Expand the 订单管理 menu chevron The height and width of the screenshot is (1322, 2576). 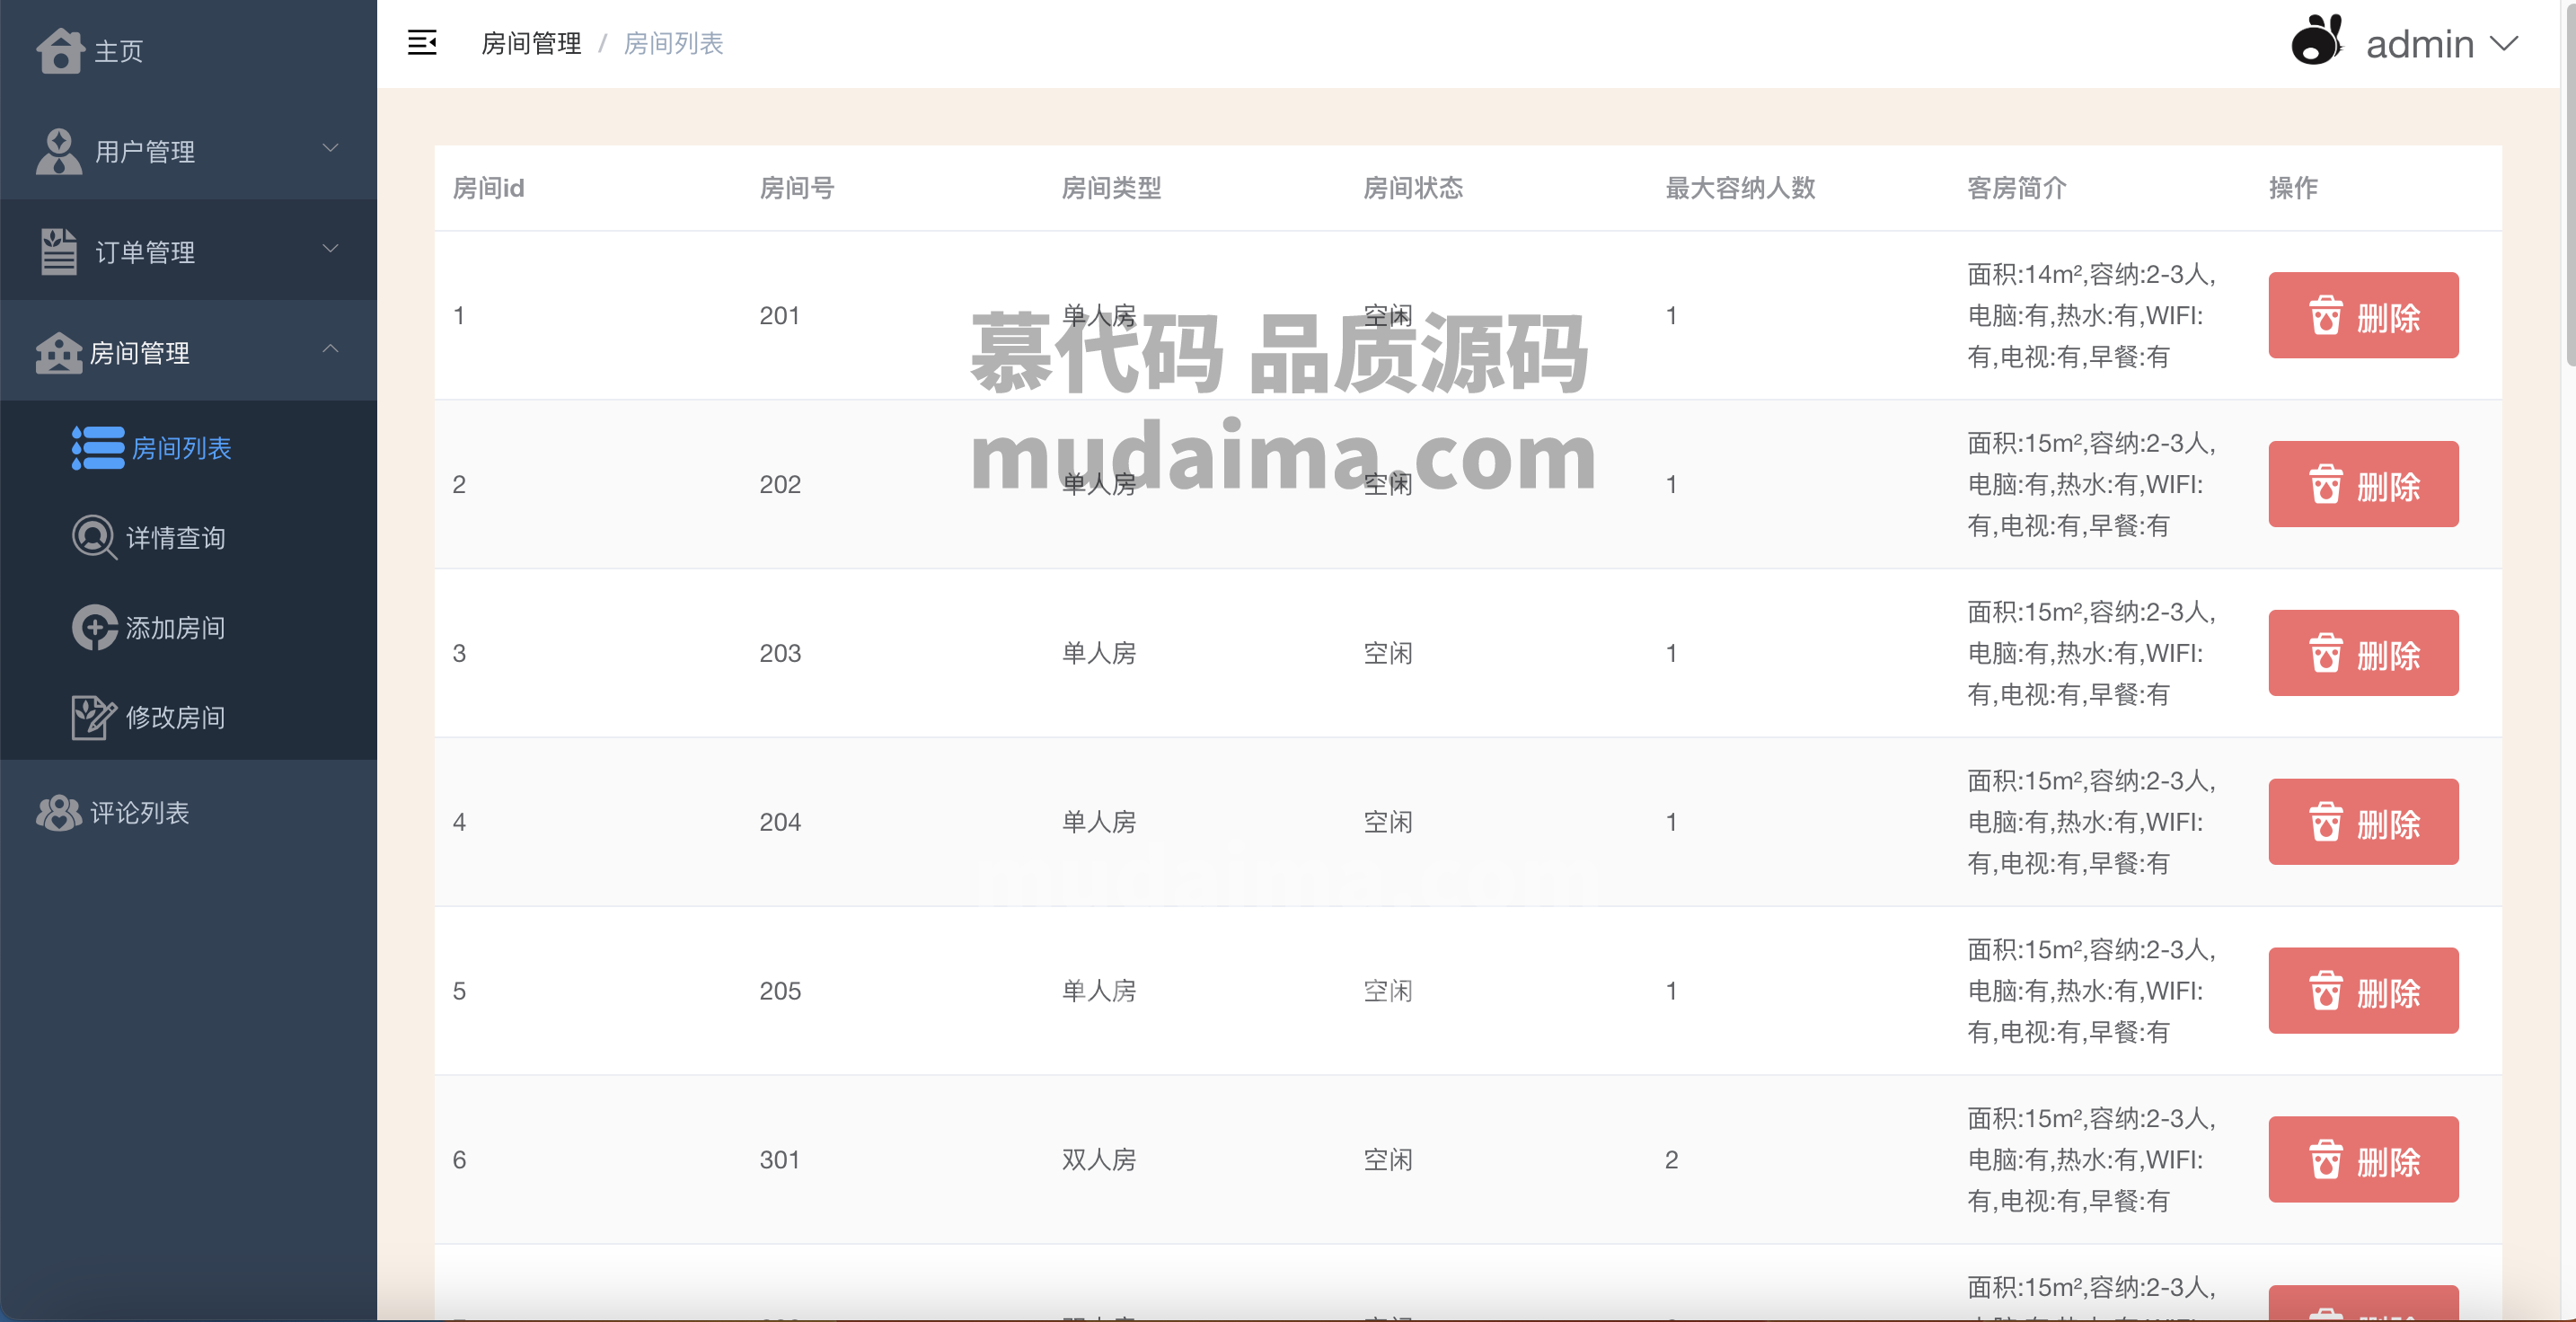coord(330,249)
